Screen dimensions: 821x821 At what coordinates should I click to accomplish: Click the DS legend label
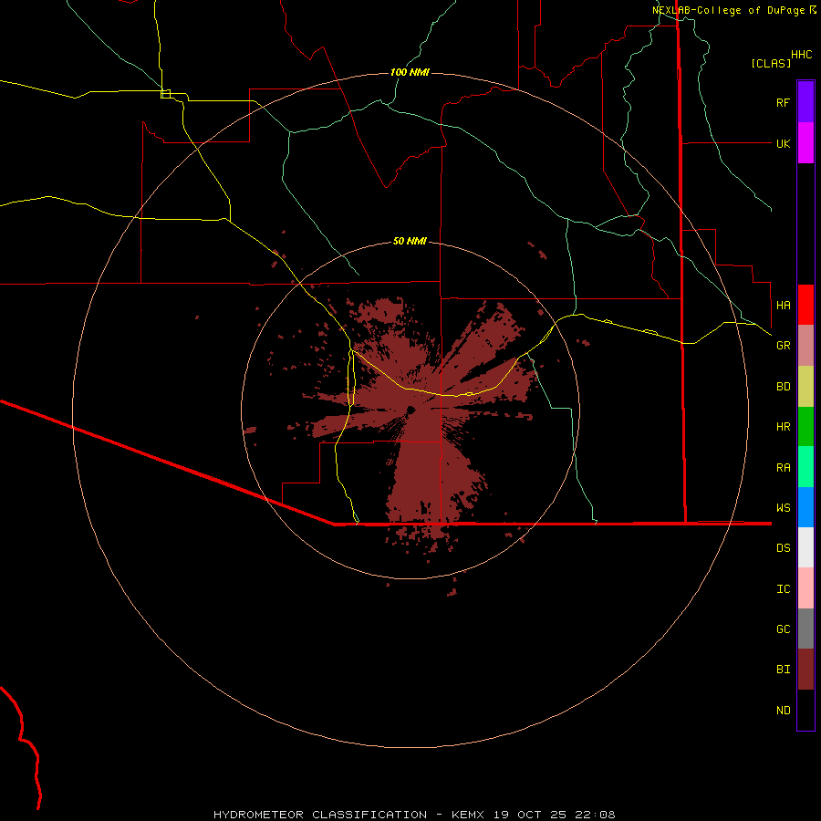[x=783, y=547]
